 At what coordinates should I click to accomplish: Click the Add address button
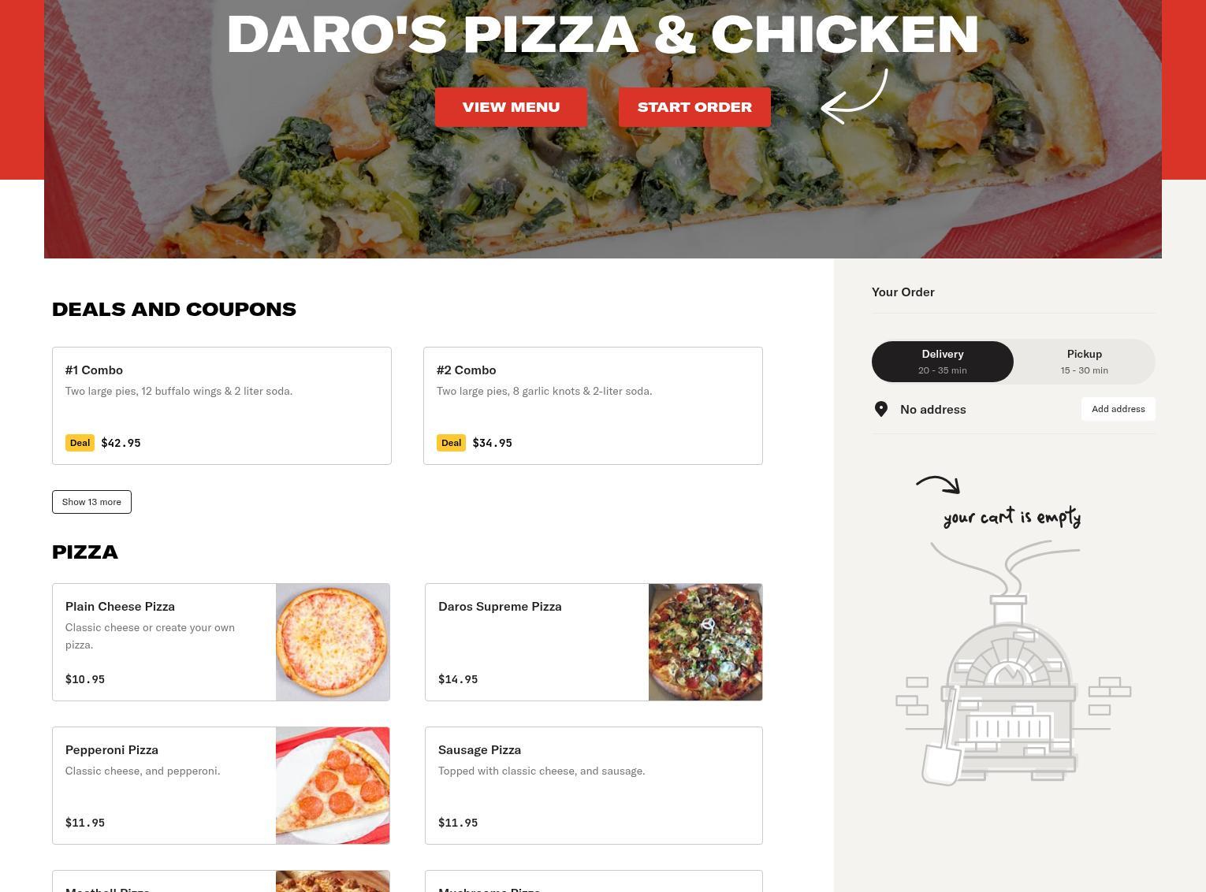coord(1118,409)
